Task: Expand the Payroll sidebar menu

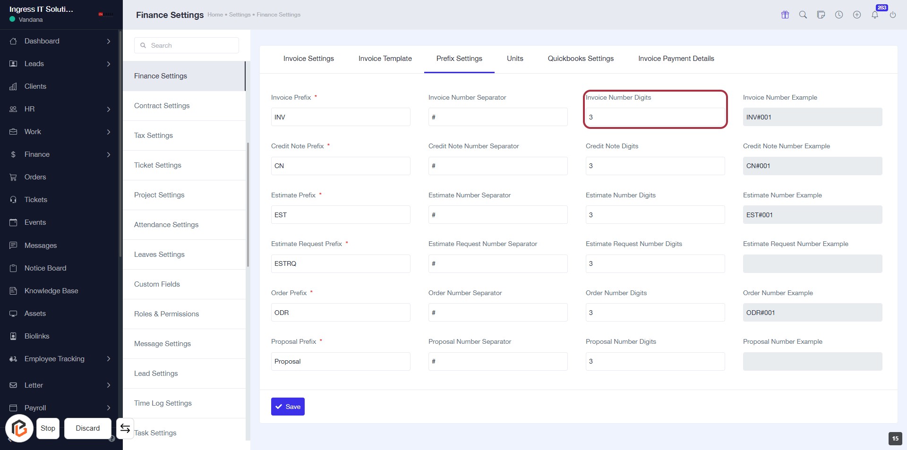Action: tap(109, 408)
